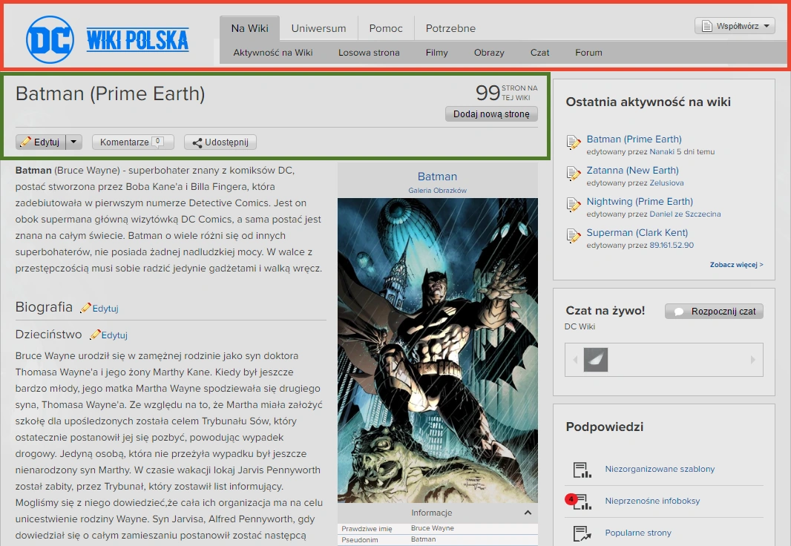Click the chat bubble icon on Rozpocznij czat
This screenshot has height=546, width=791.
tap(679, 312)
